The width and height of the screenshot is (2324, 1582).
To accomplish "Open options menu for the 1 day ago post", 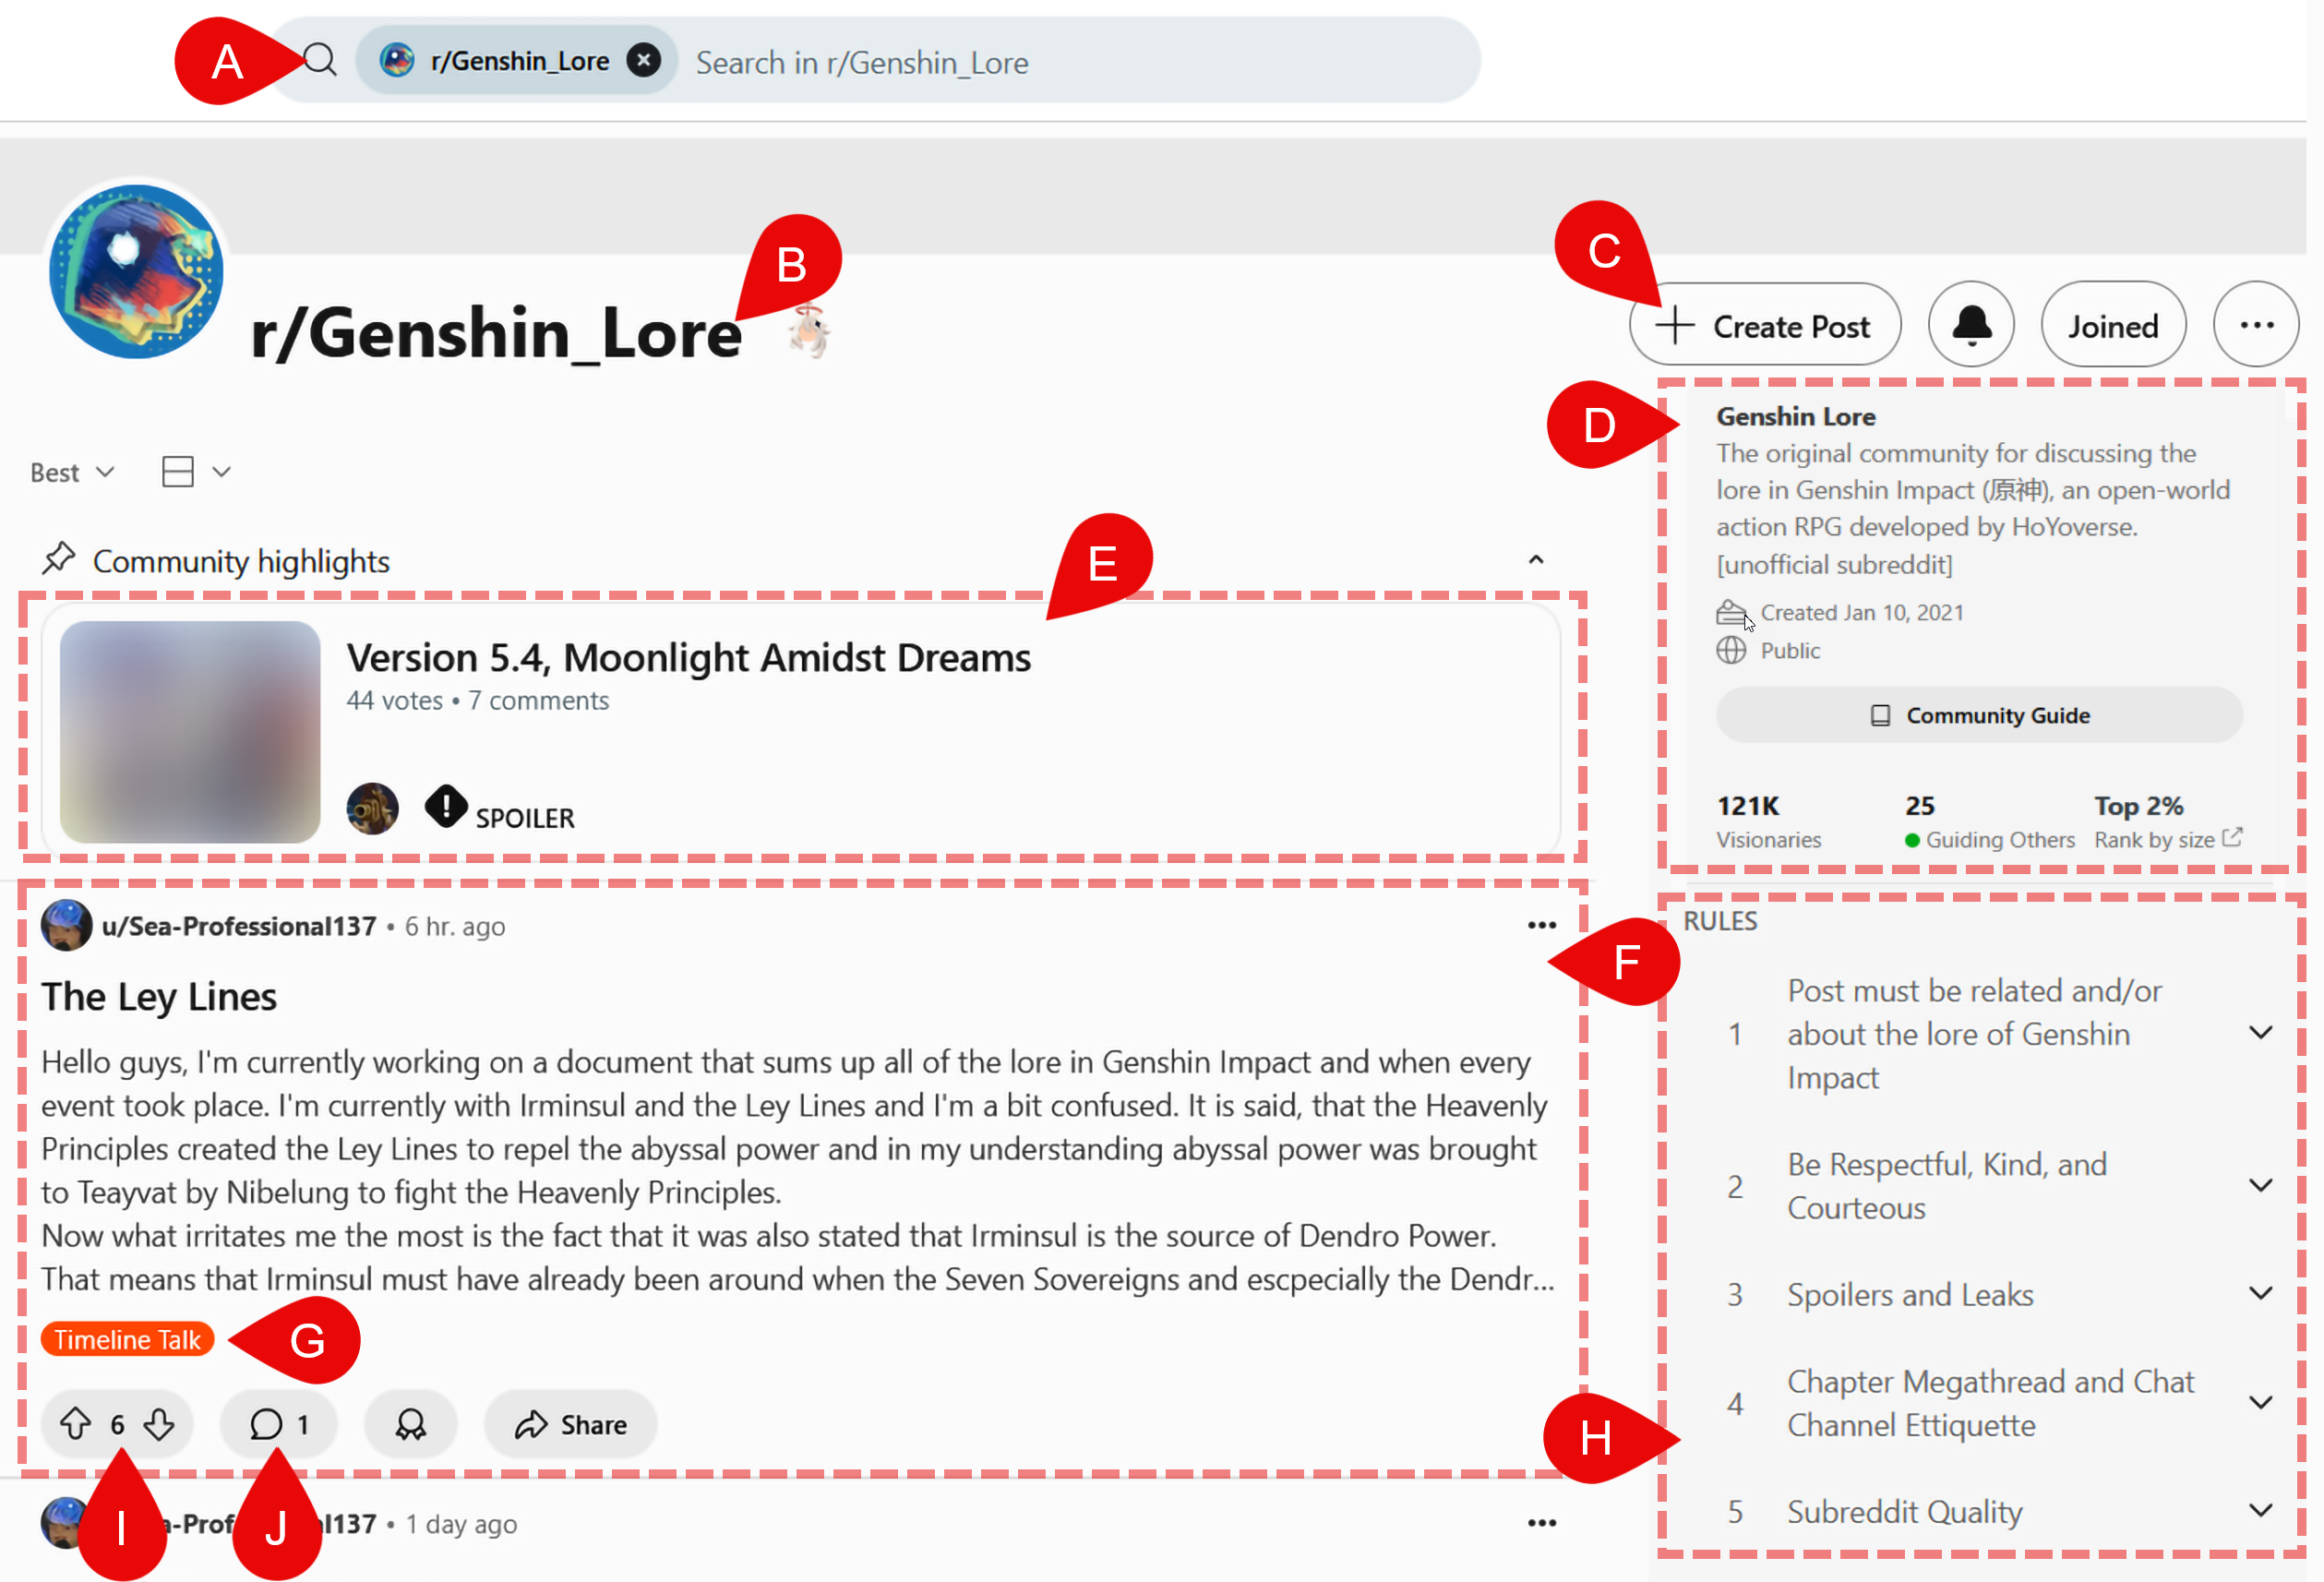I will [1541, 1523].
